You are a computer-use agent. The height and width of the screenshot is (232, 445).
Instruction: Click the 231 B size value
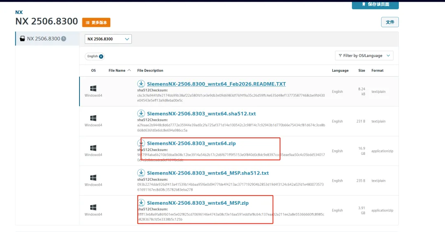tap(361, 121)
